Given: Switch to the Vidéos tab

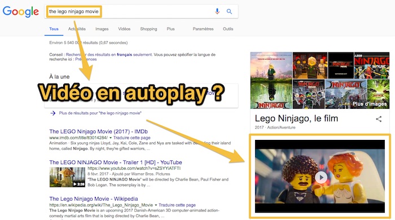Looking at the screenshot, I should [x=124, y=29].
